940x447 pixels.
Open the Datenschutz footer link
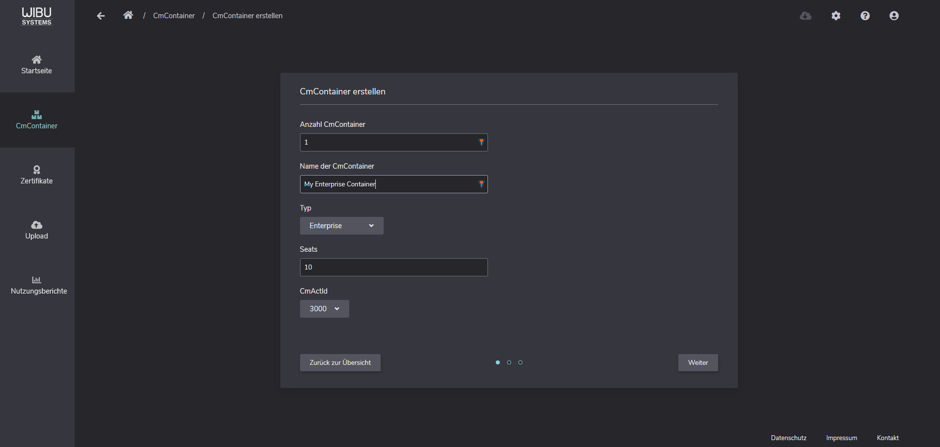[x=788, y=438]
